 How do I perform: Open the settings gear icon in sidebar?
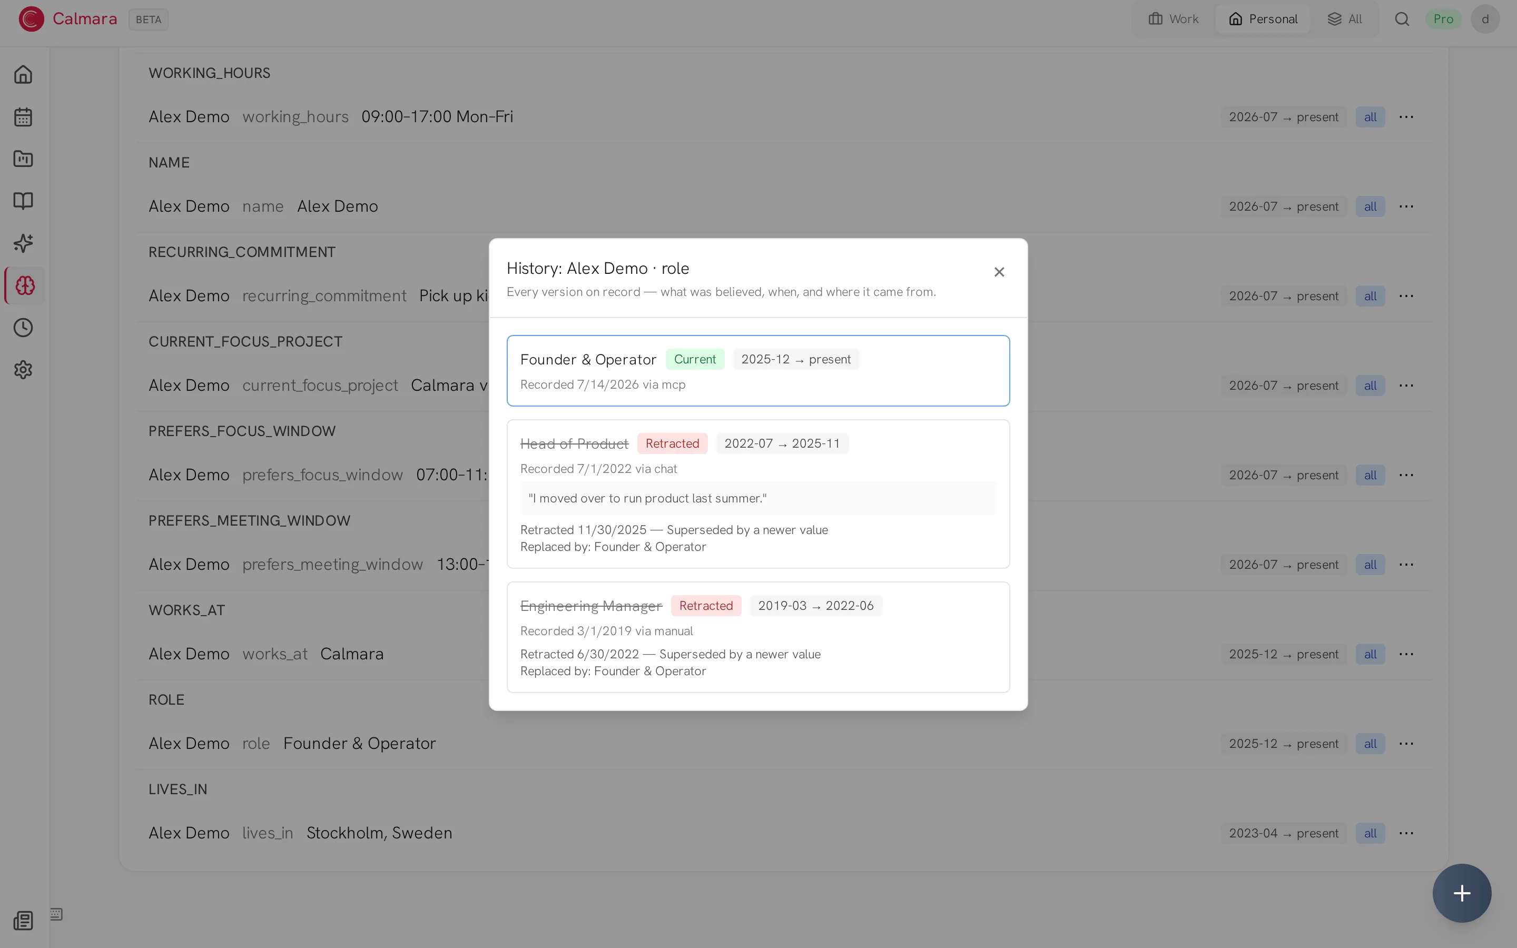point(23,369)
